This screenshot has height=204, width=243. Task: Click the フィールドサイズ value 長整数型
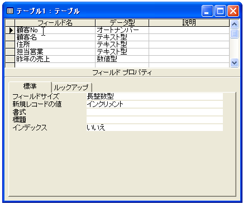coord(155,96)
